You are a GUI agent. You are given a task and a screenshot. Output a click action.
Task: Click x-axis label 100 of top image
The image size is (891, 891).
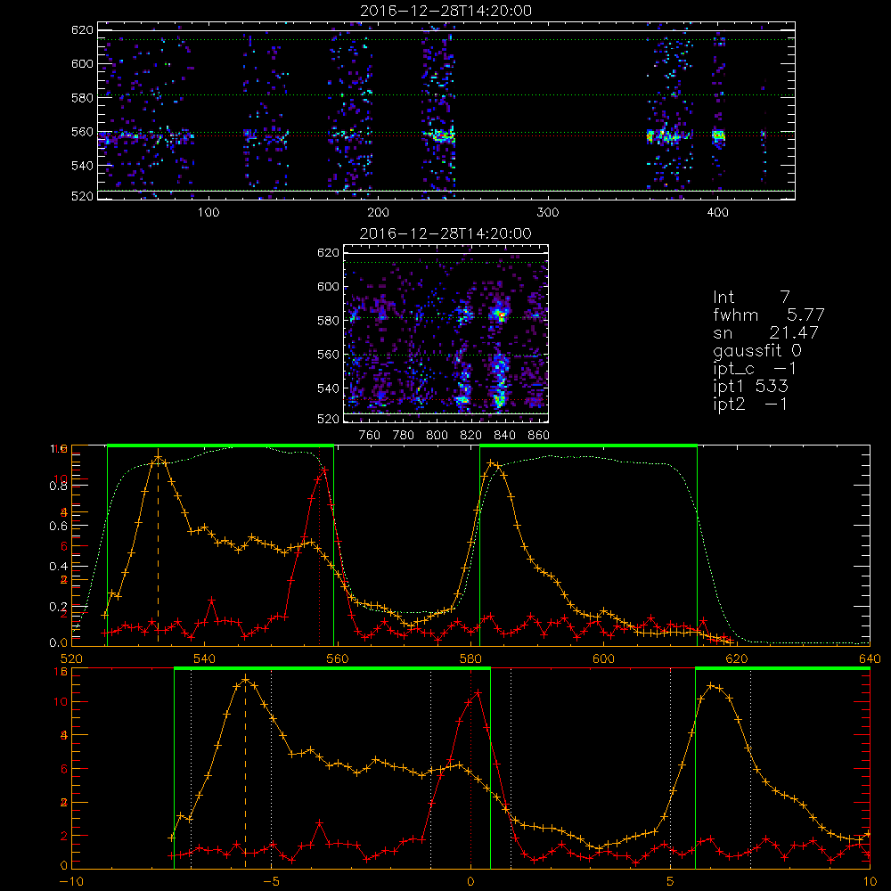[x=208, y=213]
